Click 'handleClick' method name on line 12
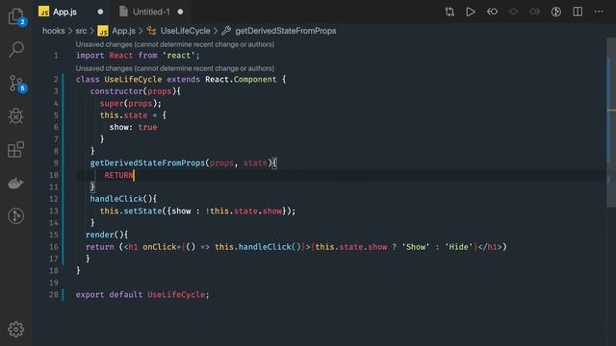Screen dimensions: 616x346 click(116, 199)
